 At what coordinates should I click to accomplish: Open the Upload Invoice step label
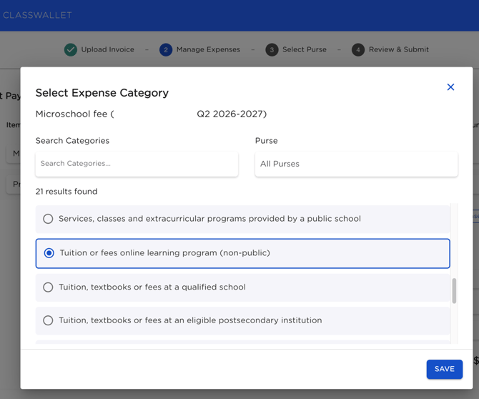[107, 49]
